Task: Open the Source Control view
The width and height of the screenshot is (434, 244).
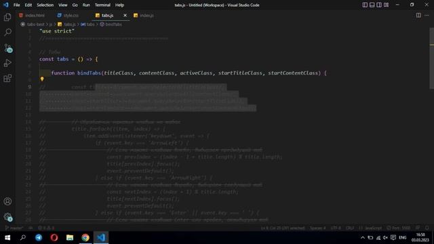Action: (x=7, y=48)
